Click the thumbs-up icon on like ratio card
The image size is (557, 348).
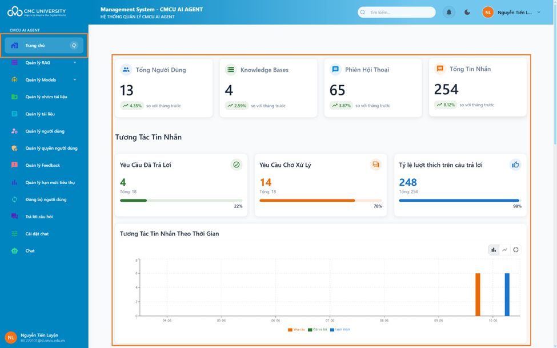coord(515,165)
